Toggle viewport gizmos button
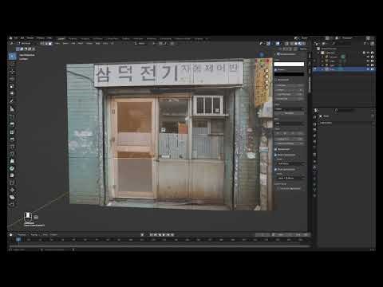This screenshot has width=383, height=287. (x=269, y=43)
